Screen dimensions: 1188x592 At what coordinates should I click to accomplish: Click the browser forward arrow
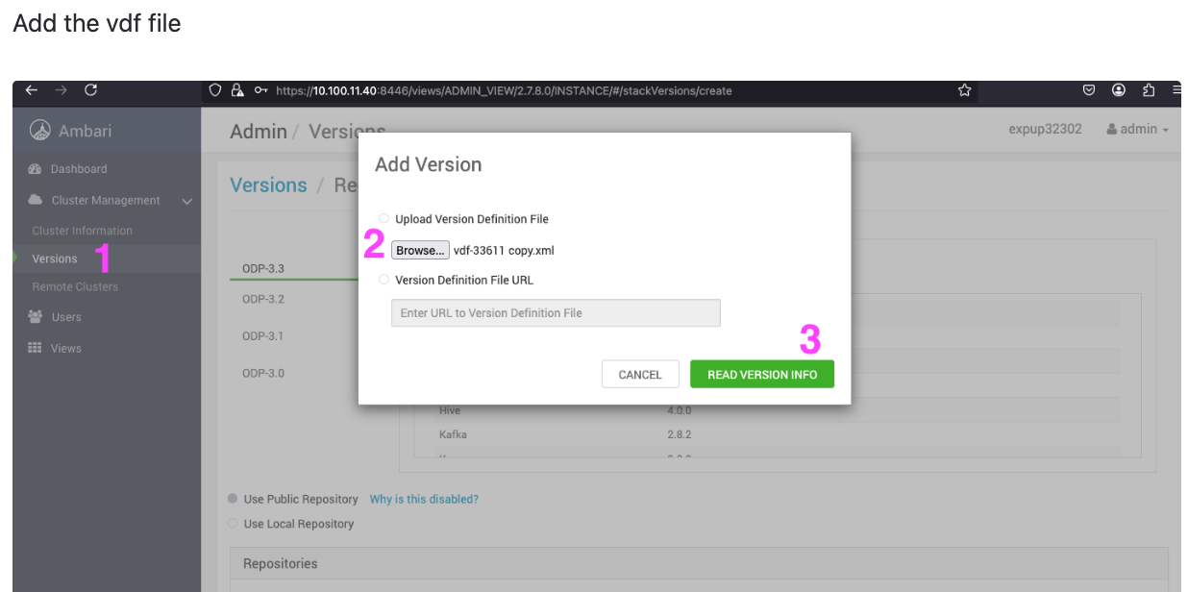[x=62, y=90]
